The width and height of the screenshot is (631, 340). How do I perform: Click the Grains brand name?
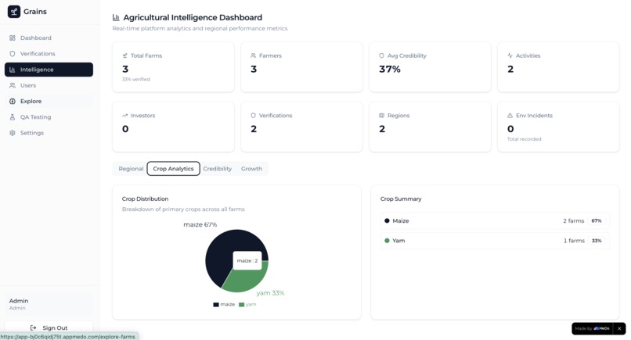click(35, 12)
